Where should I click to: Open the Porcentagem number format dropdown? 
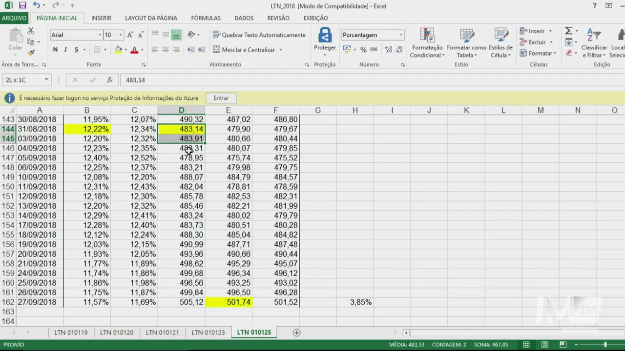tap(401, 35)
